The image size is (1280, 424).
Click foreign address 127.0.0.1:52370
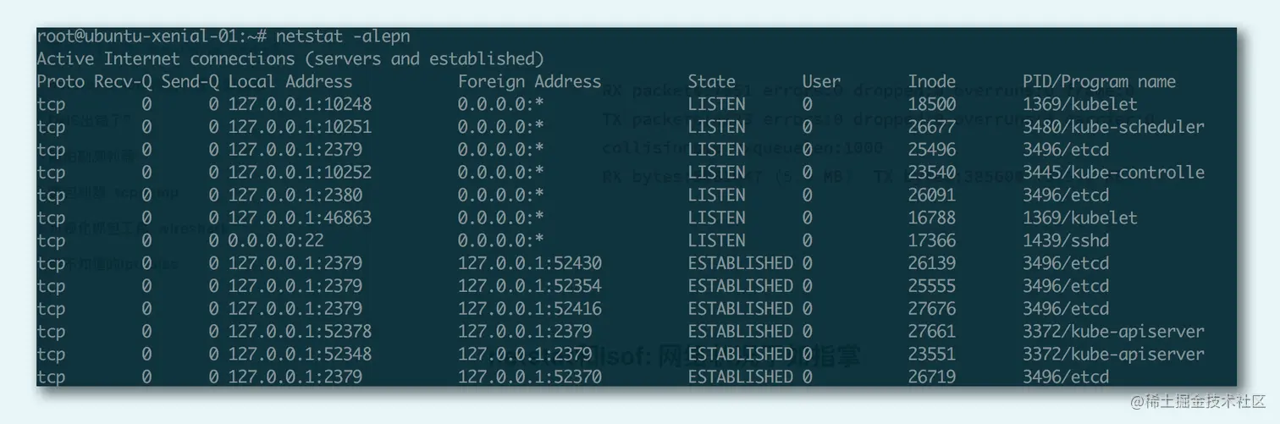pos(530,377)
